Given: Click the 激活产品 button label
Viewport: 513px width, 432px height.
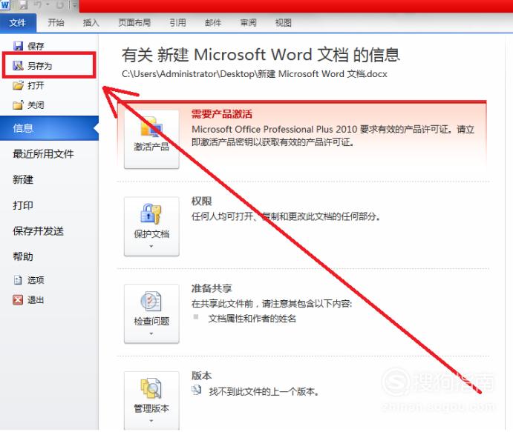Looking at the screenshot, I should [x=151, y=147].
